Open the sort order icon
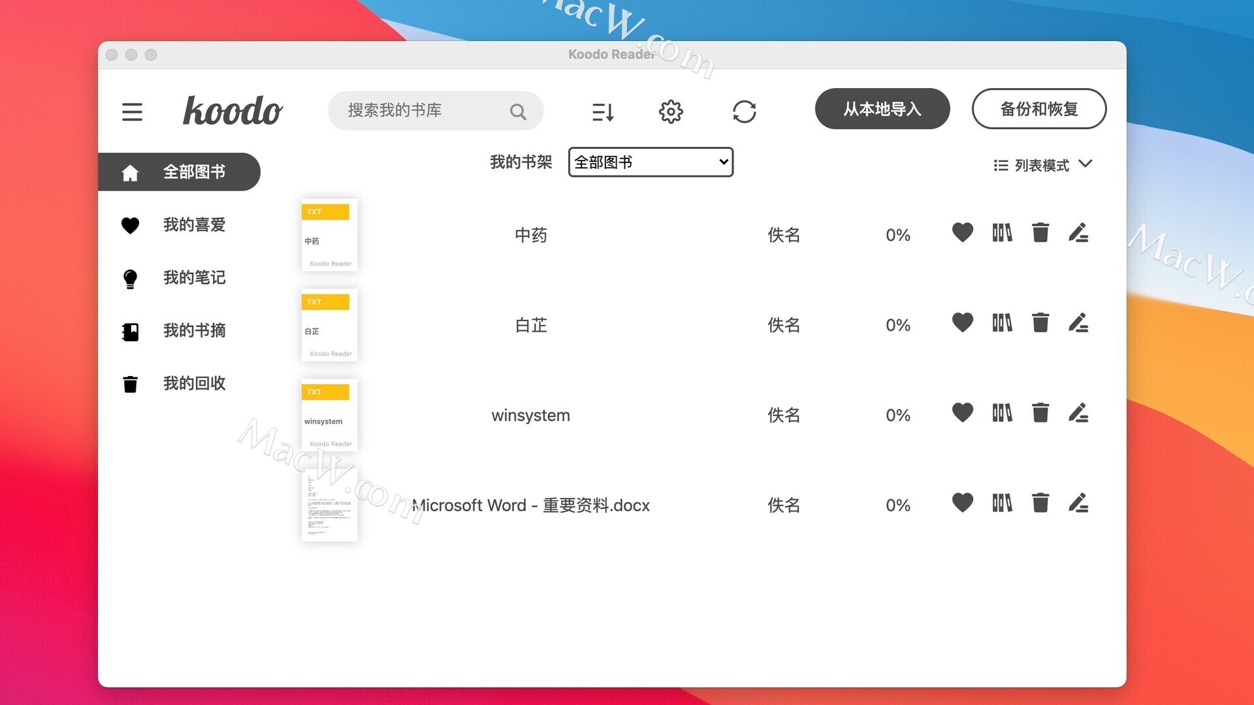The height and width of the screenshot is (705, 1254). click(x=603, y=112)
